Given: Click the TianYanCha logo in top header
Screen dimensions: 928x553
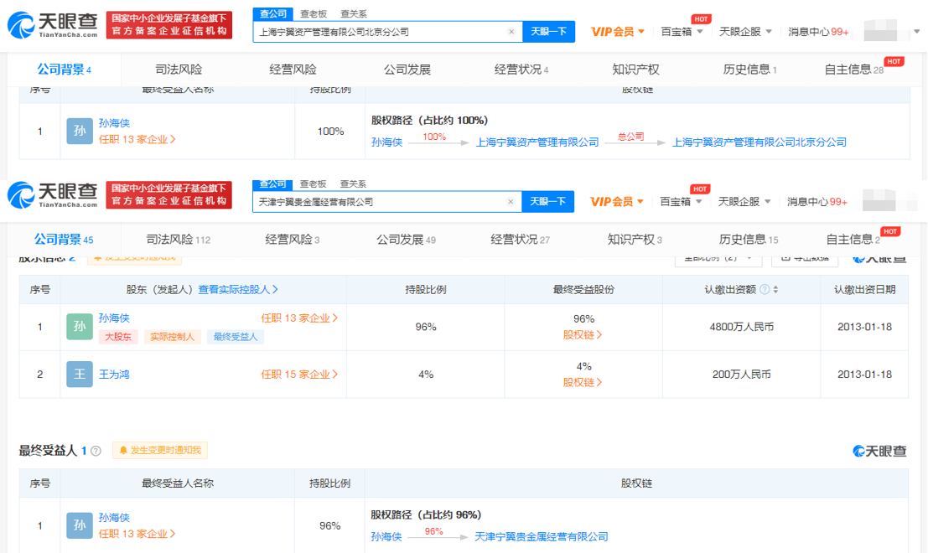Looking at the screenshot, I should point(53,25).
